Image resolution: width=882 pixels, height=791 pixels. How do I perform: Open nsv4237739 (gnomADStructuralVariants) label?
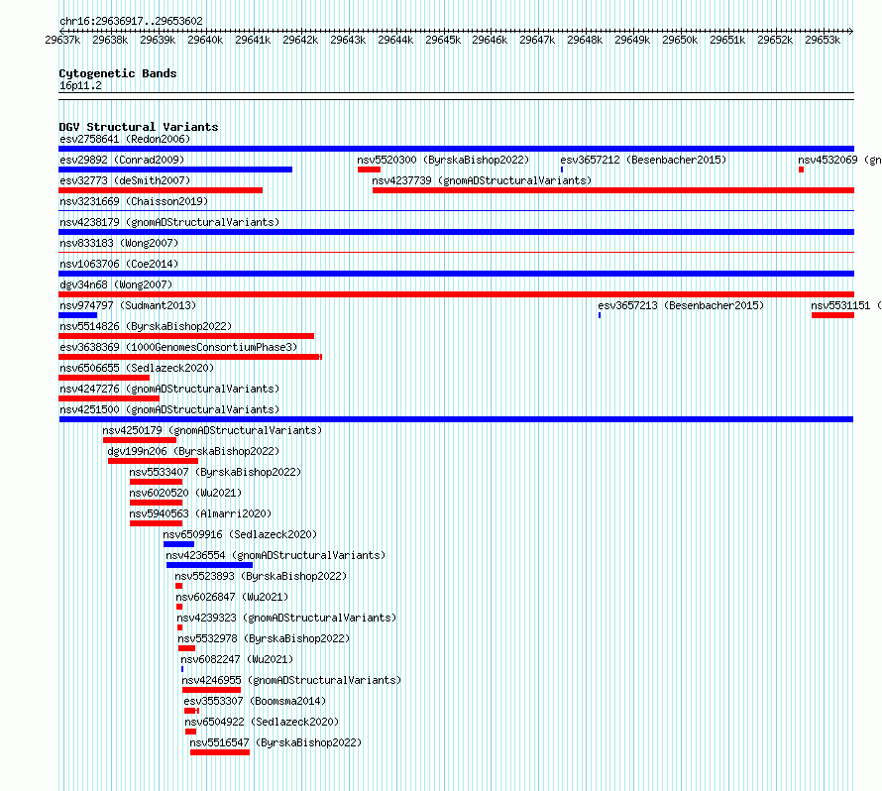(482, 180)
